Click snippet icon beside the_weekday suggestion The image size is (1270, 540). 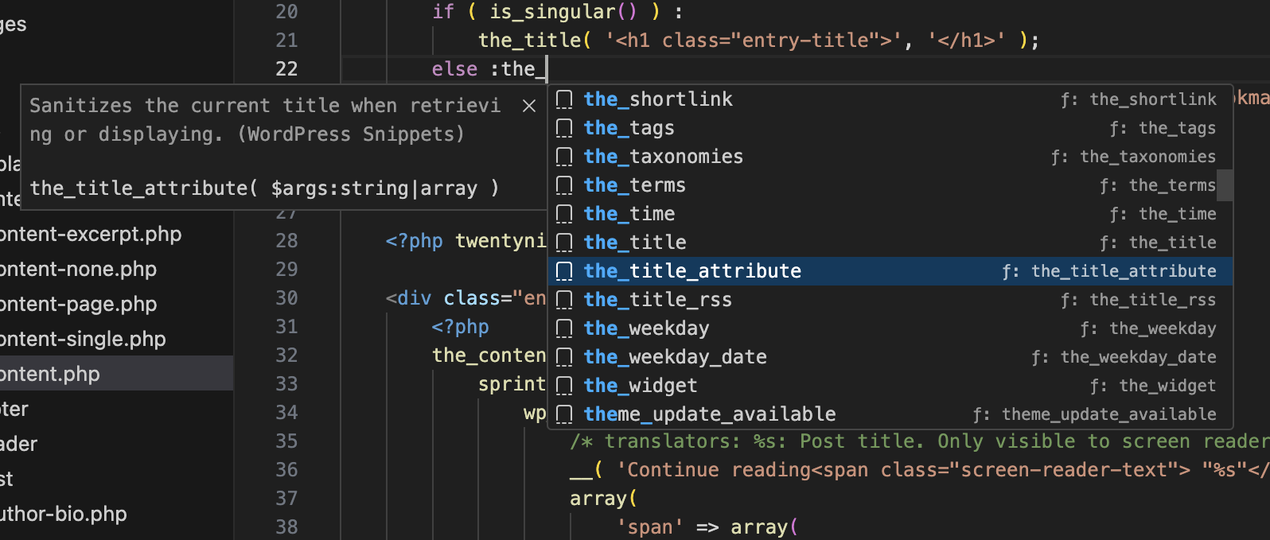pos(564,328)
